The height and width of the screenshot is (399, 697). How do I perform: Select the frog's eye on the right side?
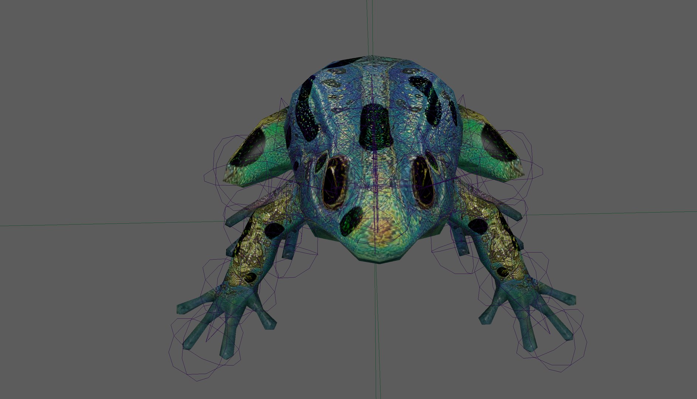(x=423, y=182)
